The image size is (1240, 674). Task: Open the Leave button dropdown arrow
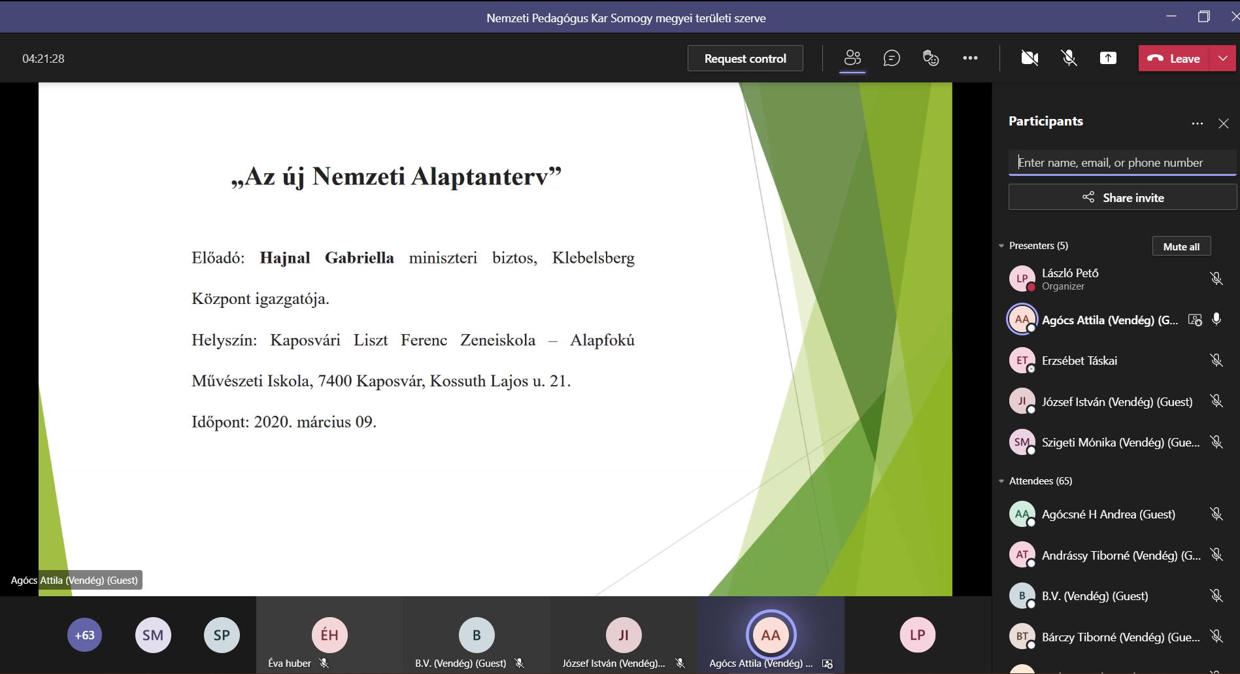pos(1223,59)
